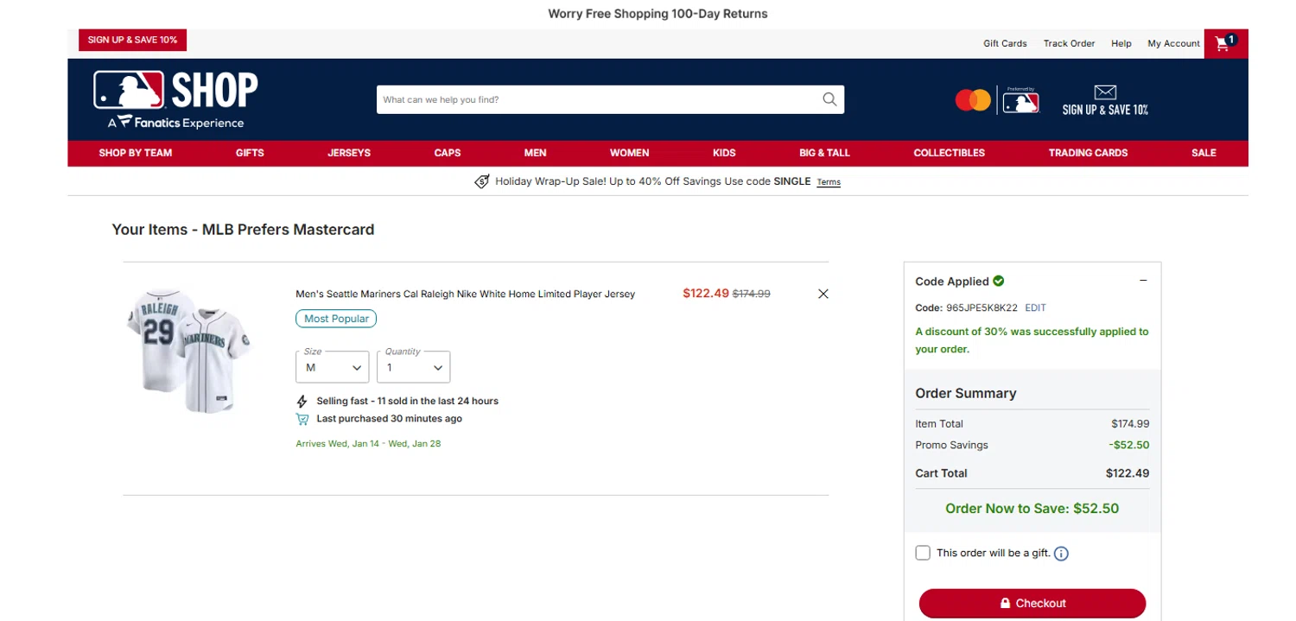Click the Mastercard logo
Image resolution: width=1296 pixels, height=621 pixels.
[973, 100]
